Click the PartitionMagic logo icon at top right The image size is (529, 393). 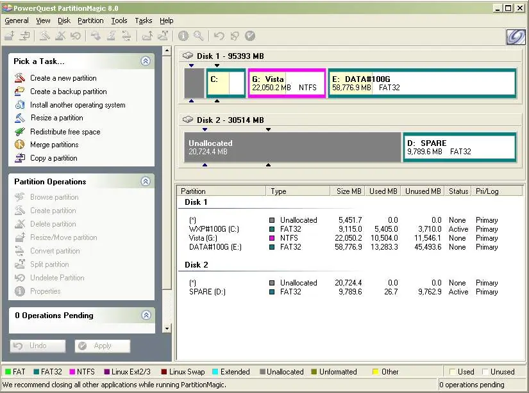tap(515, 36)
